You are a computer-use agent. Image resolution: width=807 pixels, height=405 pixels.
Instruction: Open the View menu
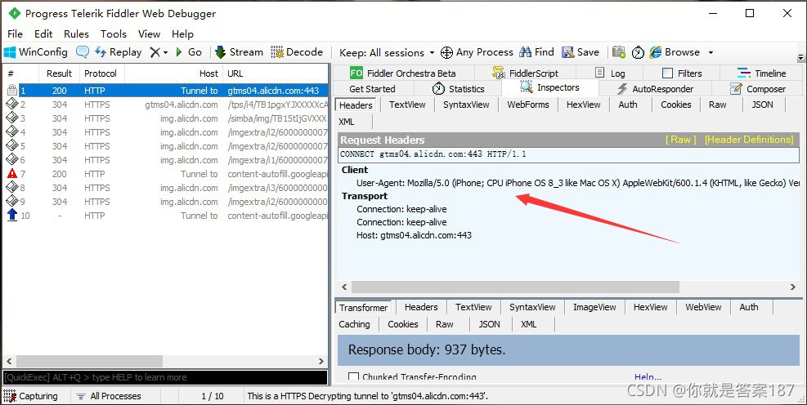[150, 34]
